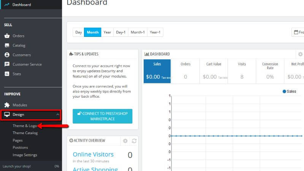Select the Year period tab
Image resolution: width=304 pixels, height=171 pixels.
(x=107, y=32)
